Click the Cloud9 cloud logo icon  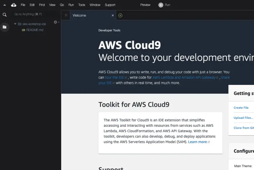14,5
